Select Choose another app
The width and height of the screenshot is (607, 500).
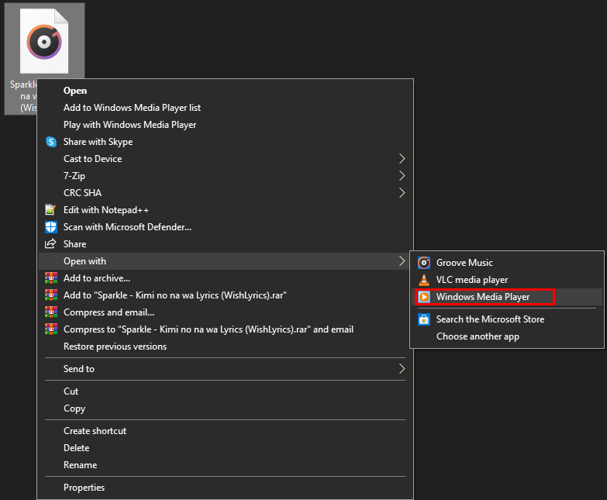(507, 336)
